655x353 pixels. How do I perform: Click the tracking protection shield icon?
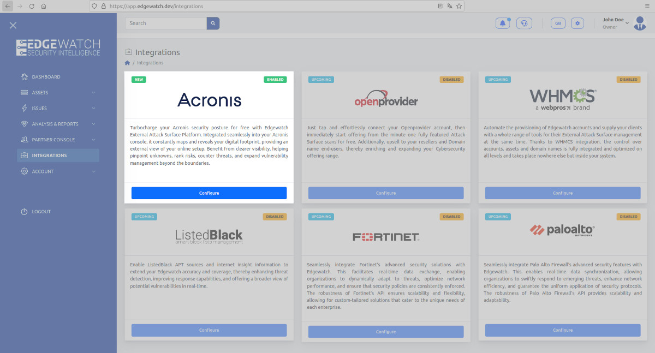tap(94, 6)
